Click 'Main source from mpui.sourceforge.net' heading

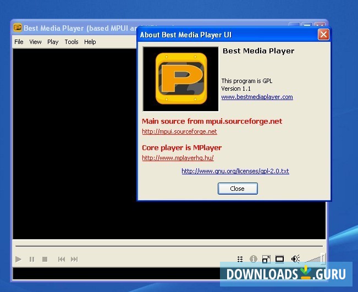click(212, 121)
